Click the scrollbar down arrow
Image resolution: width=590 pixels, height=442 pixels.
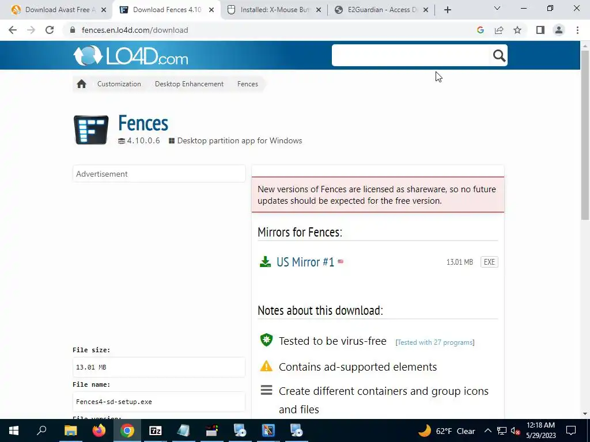tap(585, 414)
